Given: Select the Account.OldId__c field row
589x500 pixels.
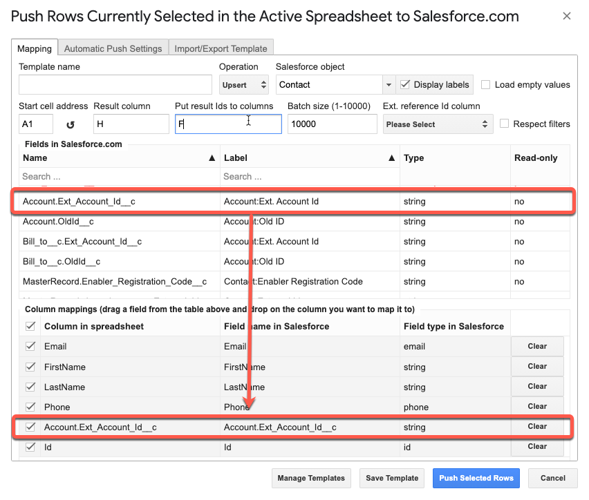Looking at the screenshot, I should pos(294,222).
